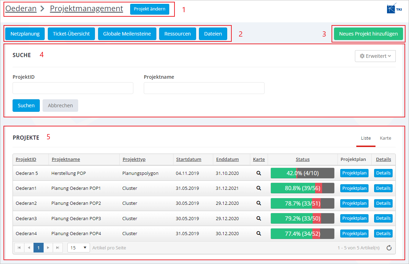Click the refresh icon below the projects table
Screen dimensions: 409x264
click(389, 248)
